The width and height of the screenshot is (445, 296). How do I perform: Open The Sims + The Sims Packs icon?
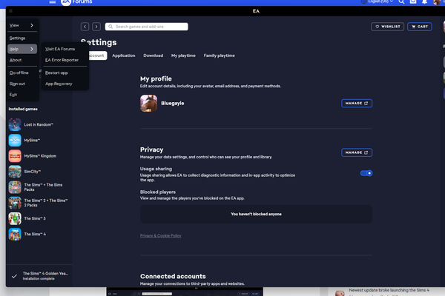[15, 187]
